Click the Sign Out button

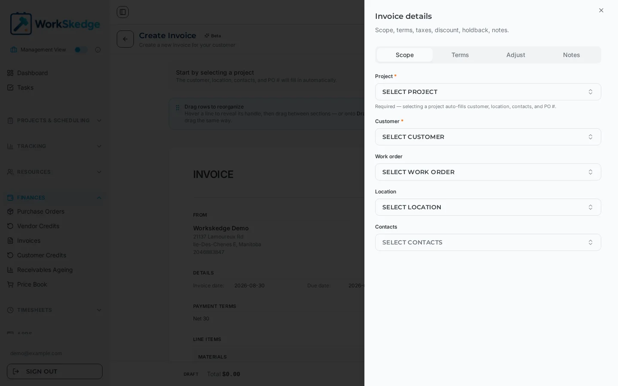[x=55, y=371]
